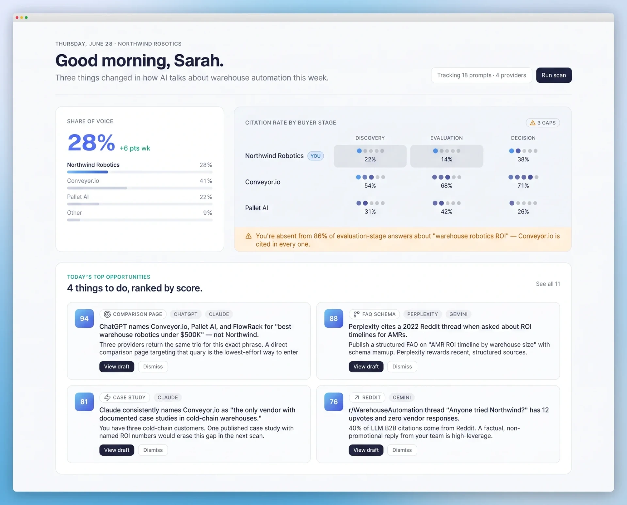Click the Other share of voice bar
627x505 pixels.
click(x=140, y=220)
